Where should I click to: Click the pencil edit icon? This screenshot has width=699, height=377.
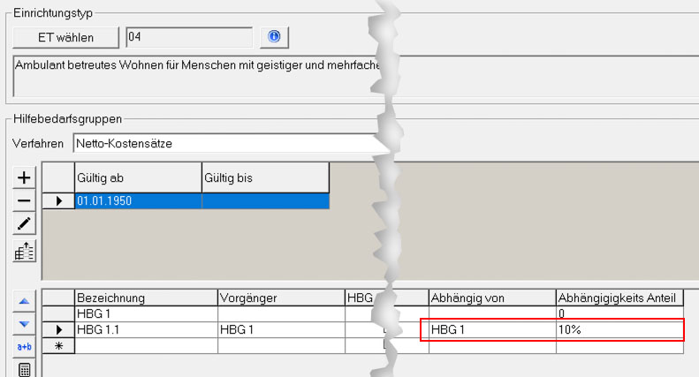(x=25, y=225)
